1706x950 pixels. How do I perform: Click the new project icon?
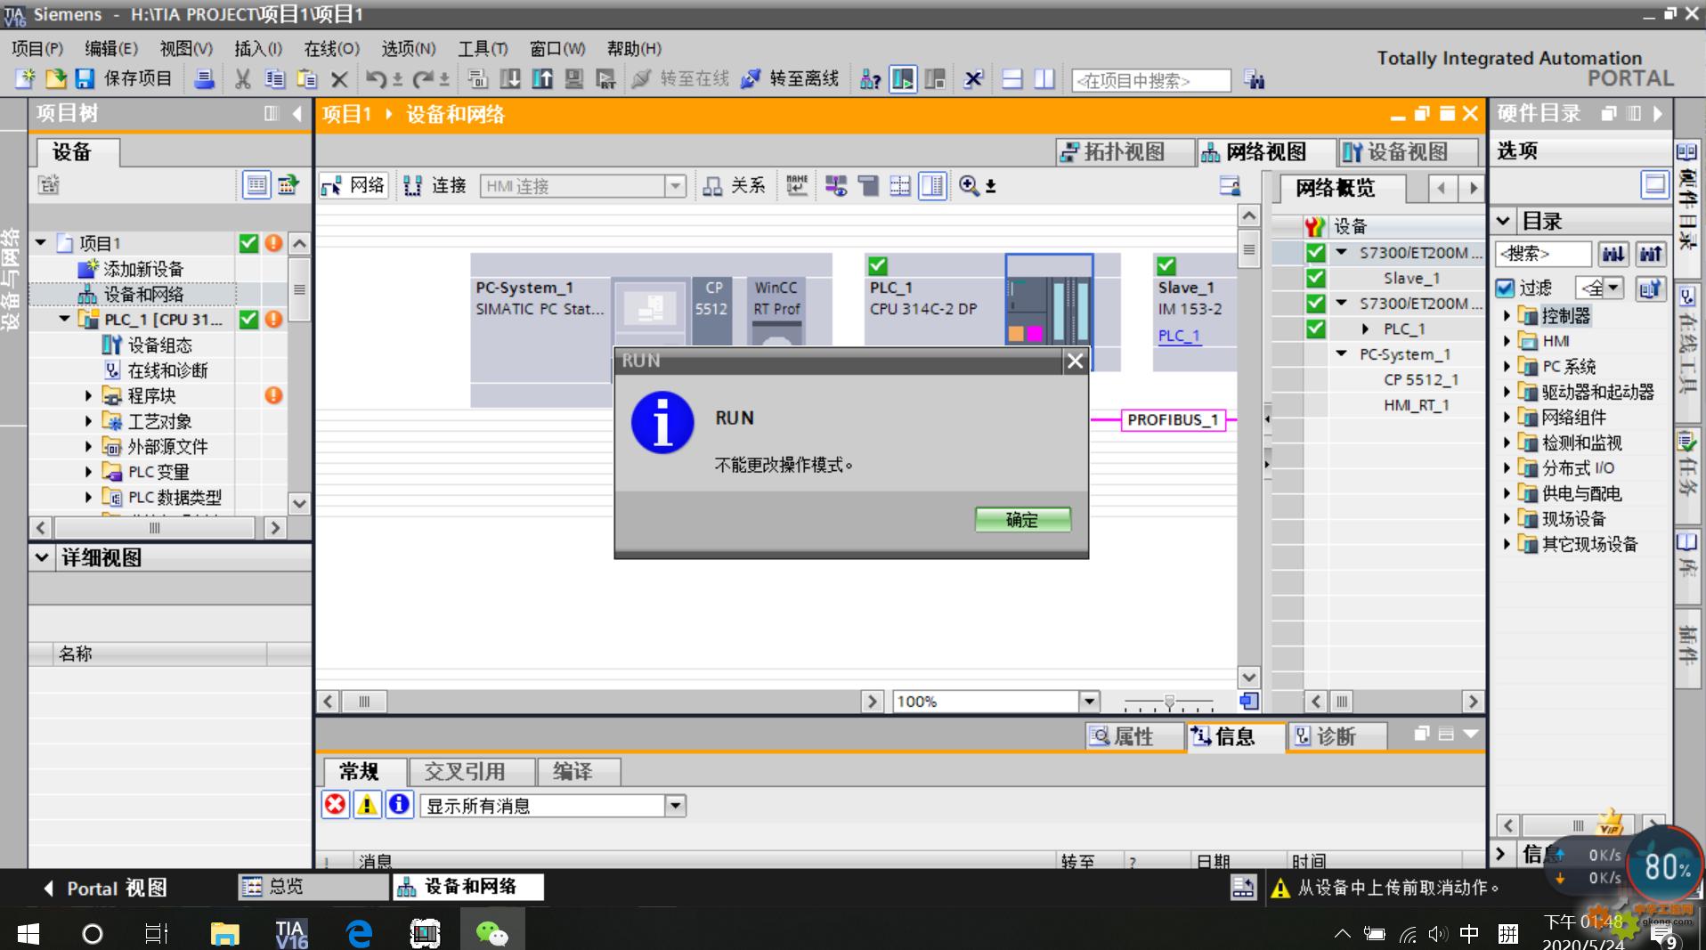[x=25, y=79]
